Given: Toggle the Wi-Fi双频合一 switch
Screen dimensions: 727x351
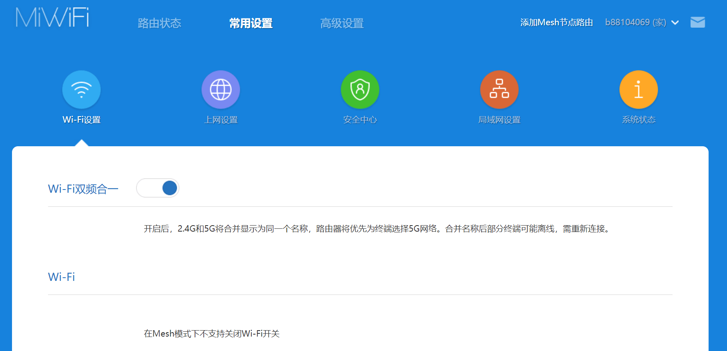Looking at the screenshot, I should point(158,188).
